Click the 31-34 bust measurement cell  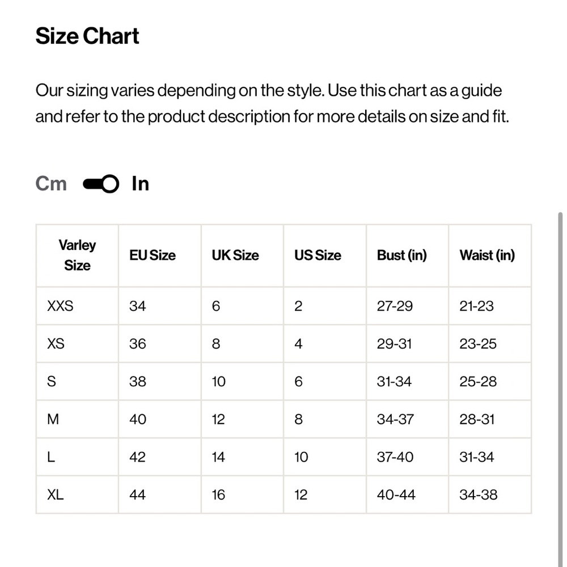tap(394, 382)
